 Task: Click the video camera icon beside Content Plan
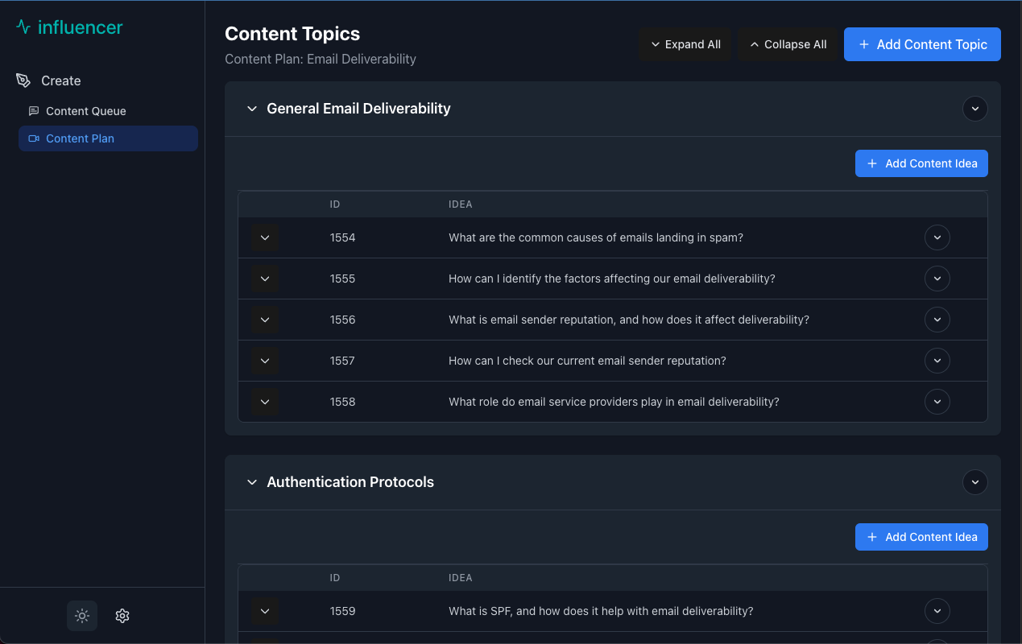click(x=33, y=138)
